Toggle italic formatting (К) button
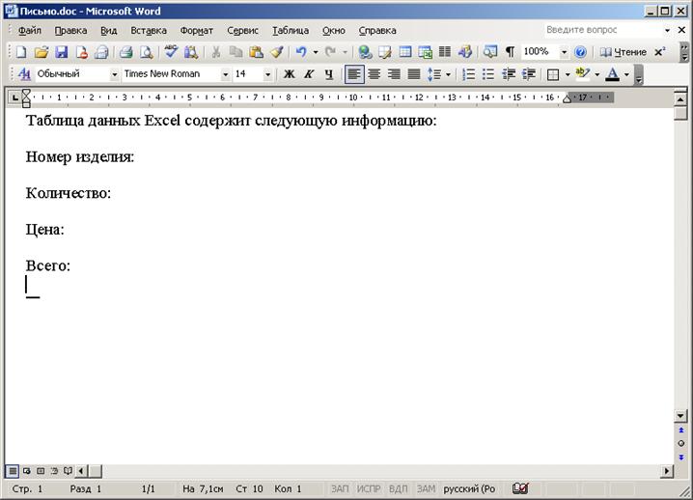 pyautogui.click(x=309, y=74)
